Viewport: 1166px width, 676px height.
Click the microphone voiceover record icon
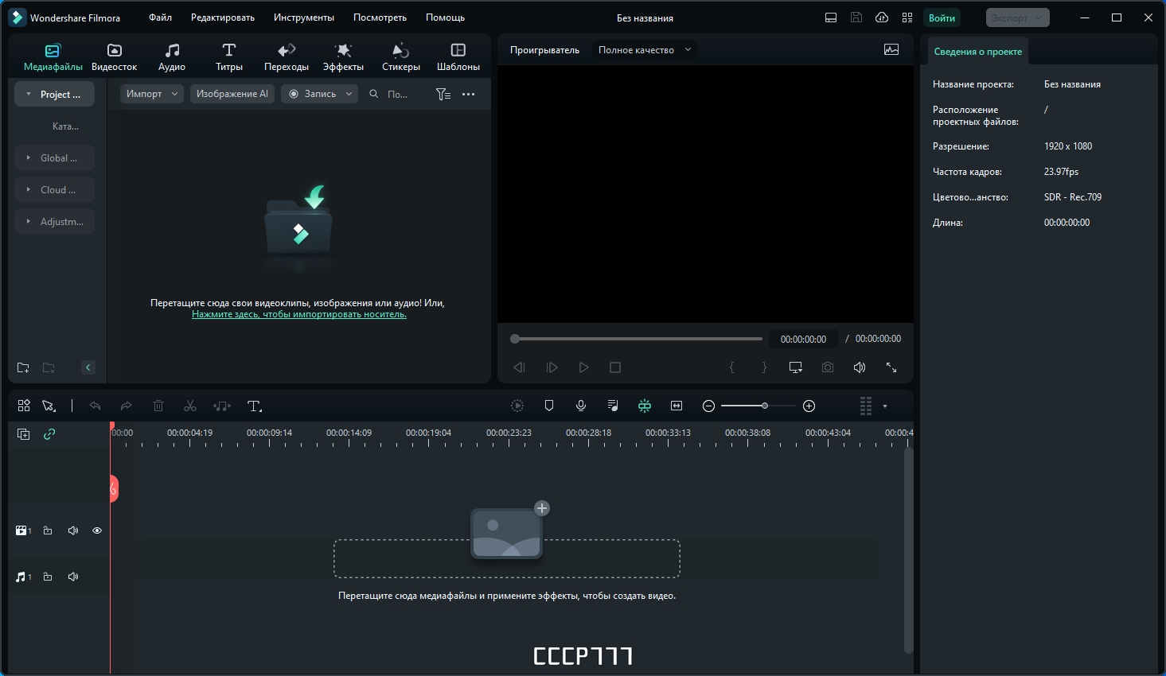(581, 406)
